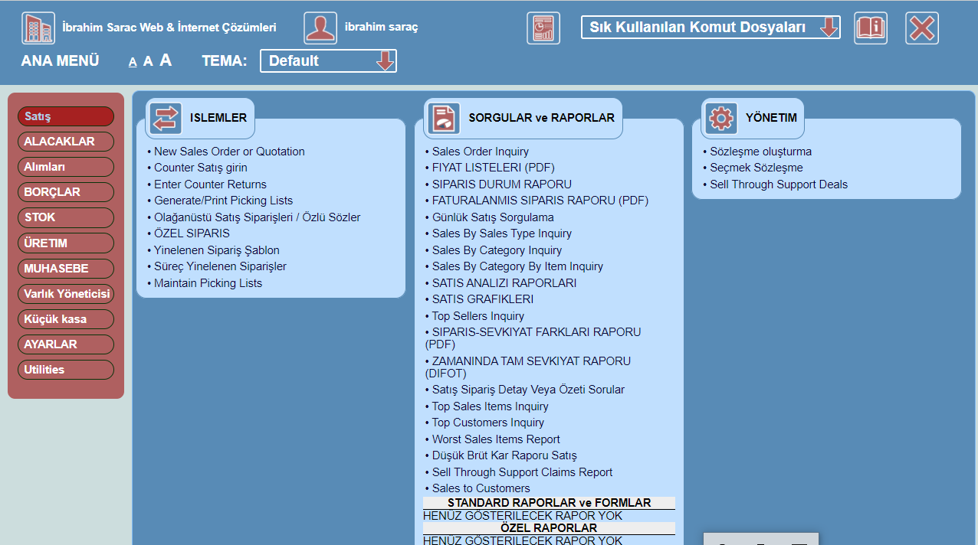The height and width of the screenshot is (545, 978).
Task: Open the Varlık Yöneticisi module
Action: 66,294
